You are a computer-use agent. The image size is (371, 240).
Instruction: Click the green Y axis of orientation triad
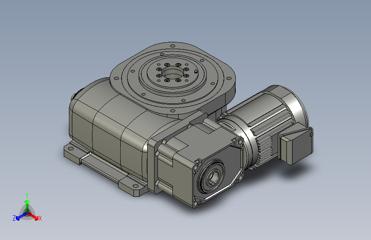pyautogui.click(x=27, y=204)
